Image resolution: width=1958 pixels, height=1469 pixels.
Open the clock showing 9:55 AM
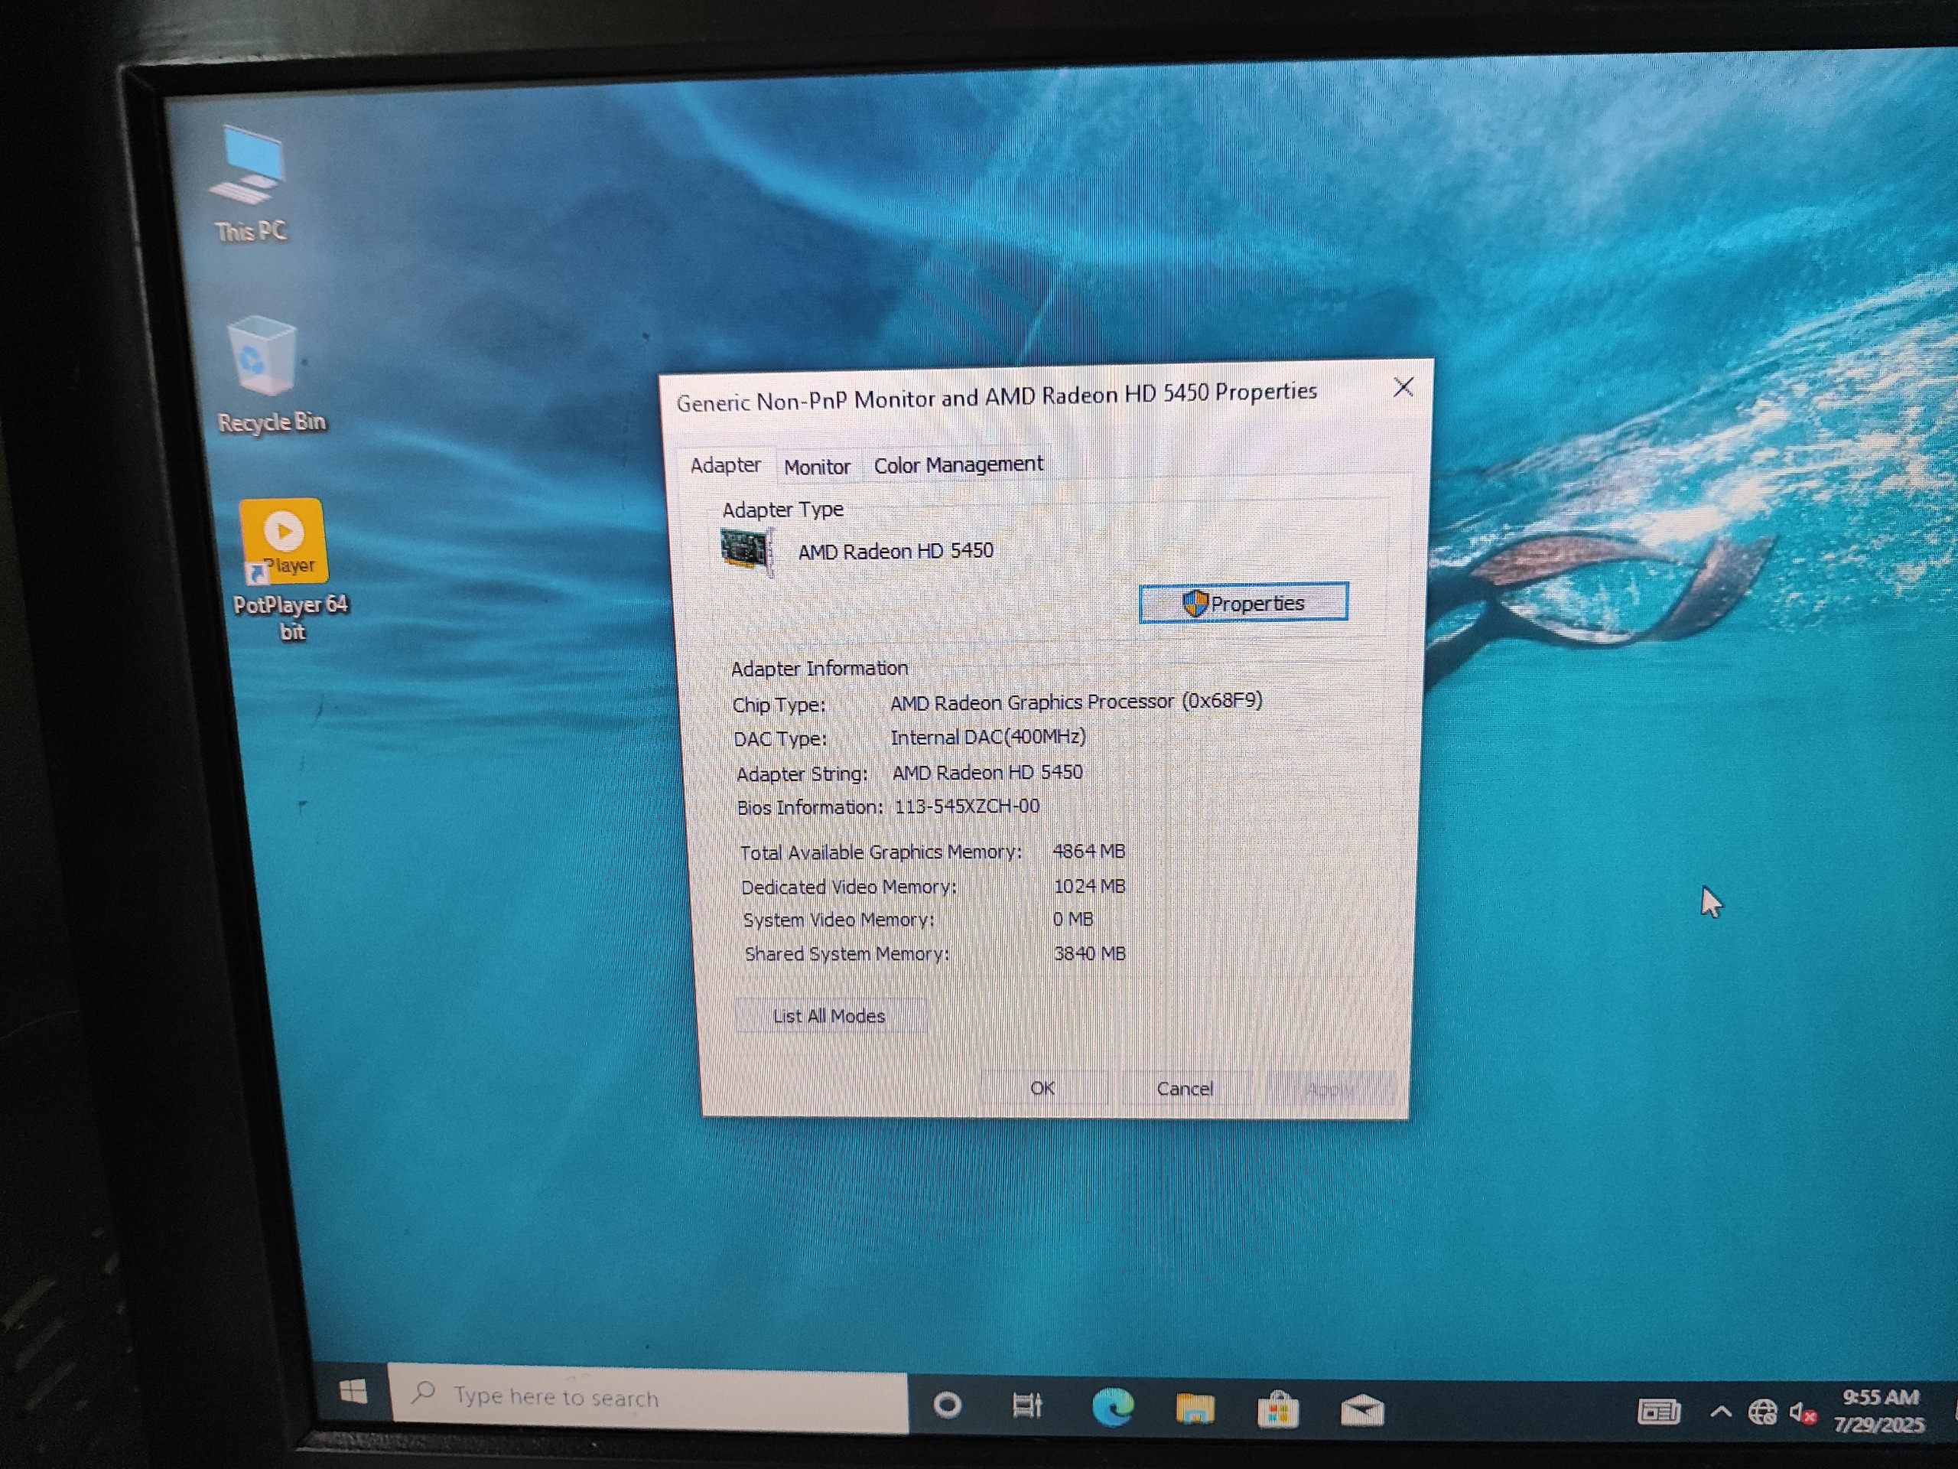point(1878,1411)
